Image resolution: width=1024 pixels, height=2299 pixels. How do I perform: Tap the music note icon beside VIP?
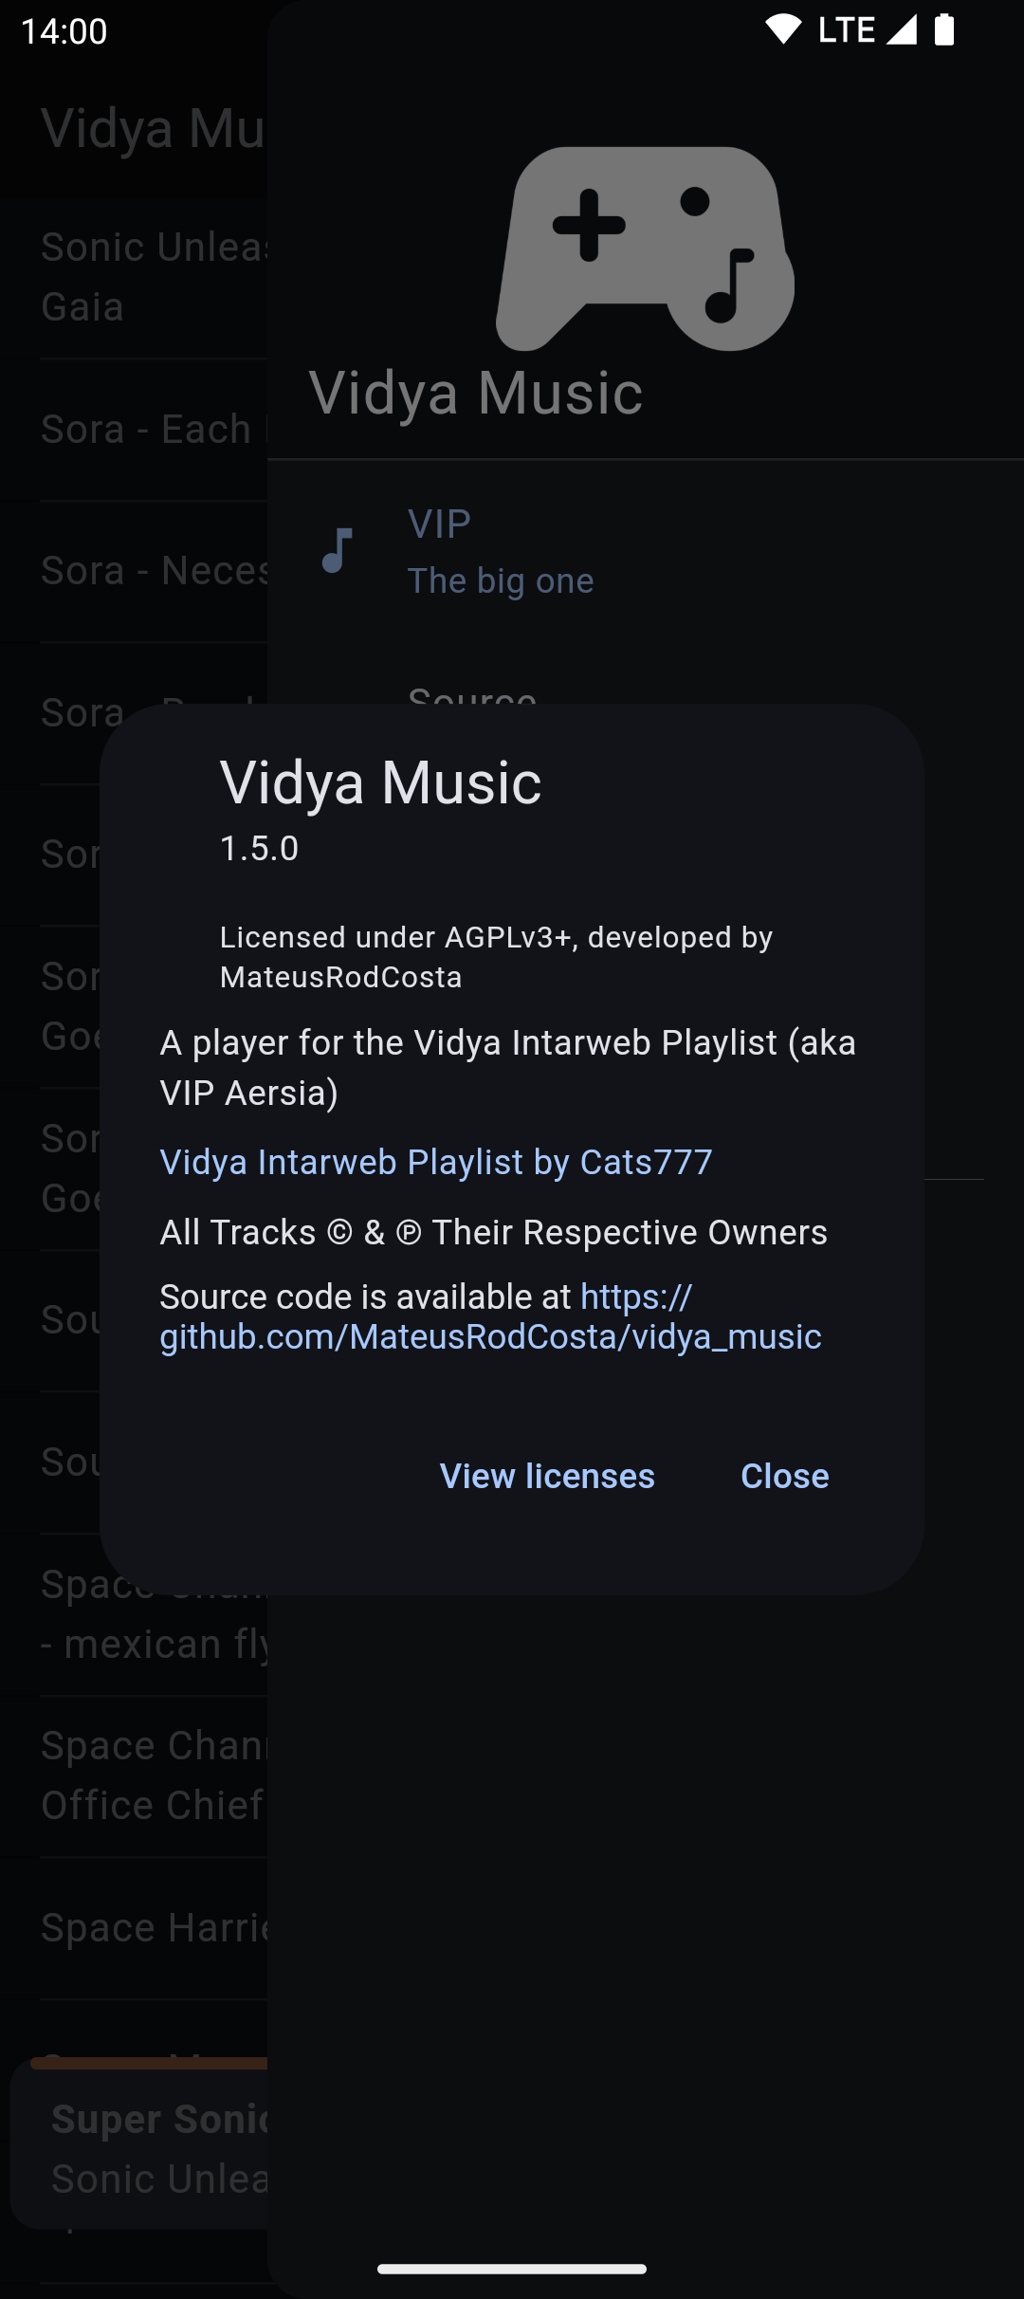[338, 551]
